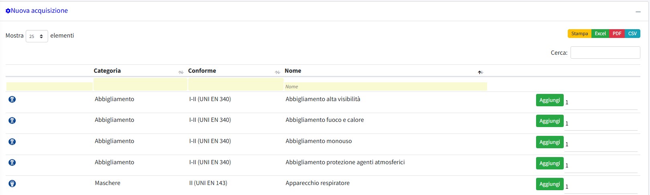Open the Mostra elements count dropdown
650x195 pixels.
click(x=37, y=36)
